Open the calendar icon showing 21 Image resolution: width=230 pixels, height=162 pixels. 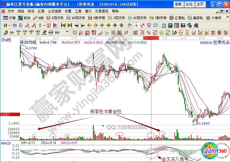tap(163, 25)
